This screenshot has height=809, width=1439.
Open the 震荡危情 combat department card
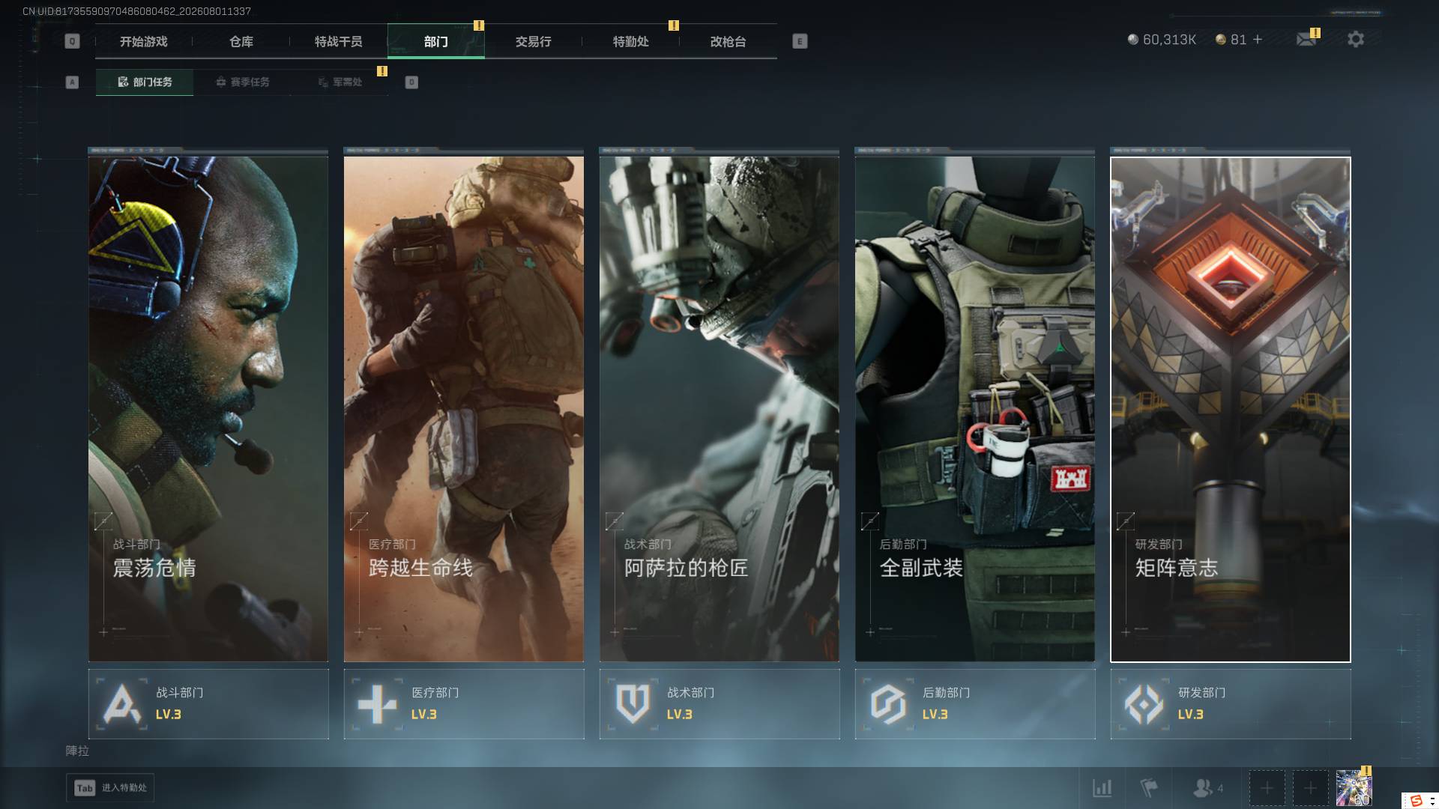coord(208,409)
